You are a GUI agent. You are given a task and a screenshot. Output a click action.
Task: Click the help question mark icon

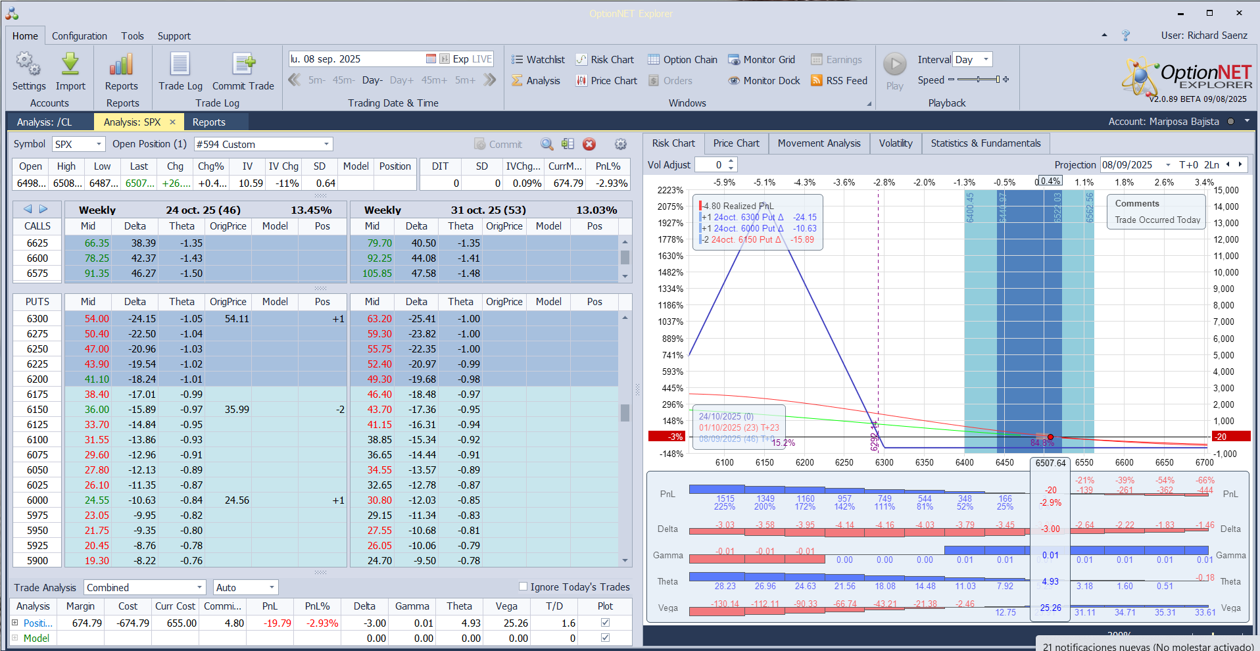point(1126,35)
